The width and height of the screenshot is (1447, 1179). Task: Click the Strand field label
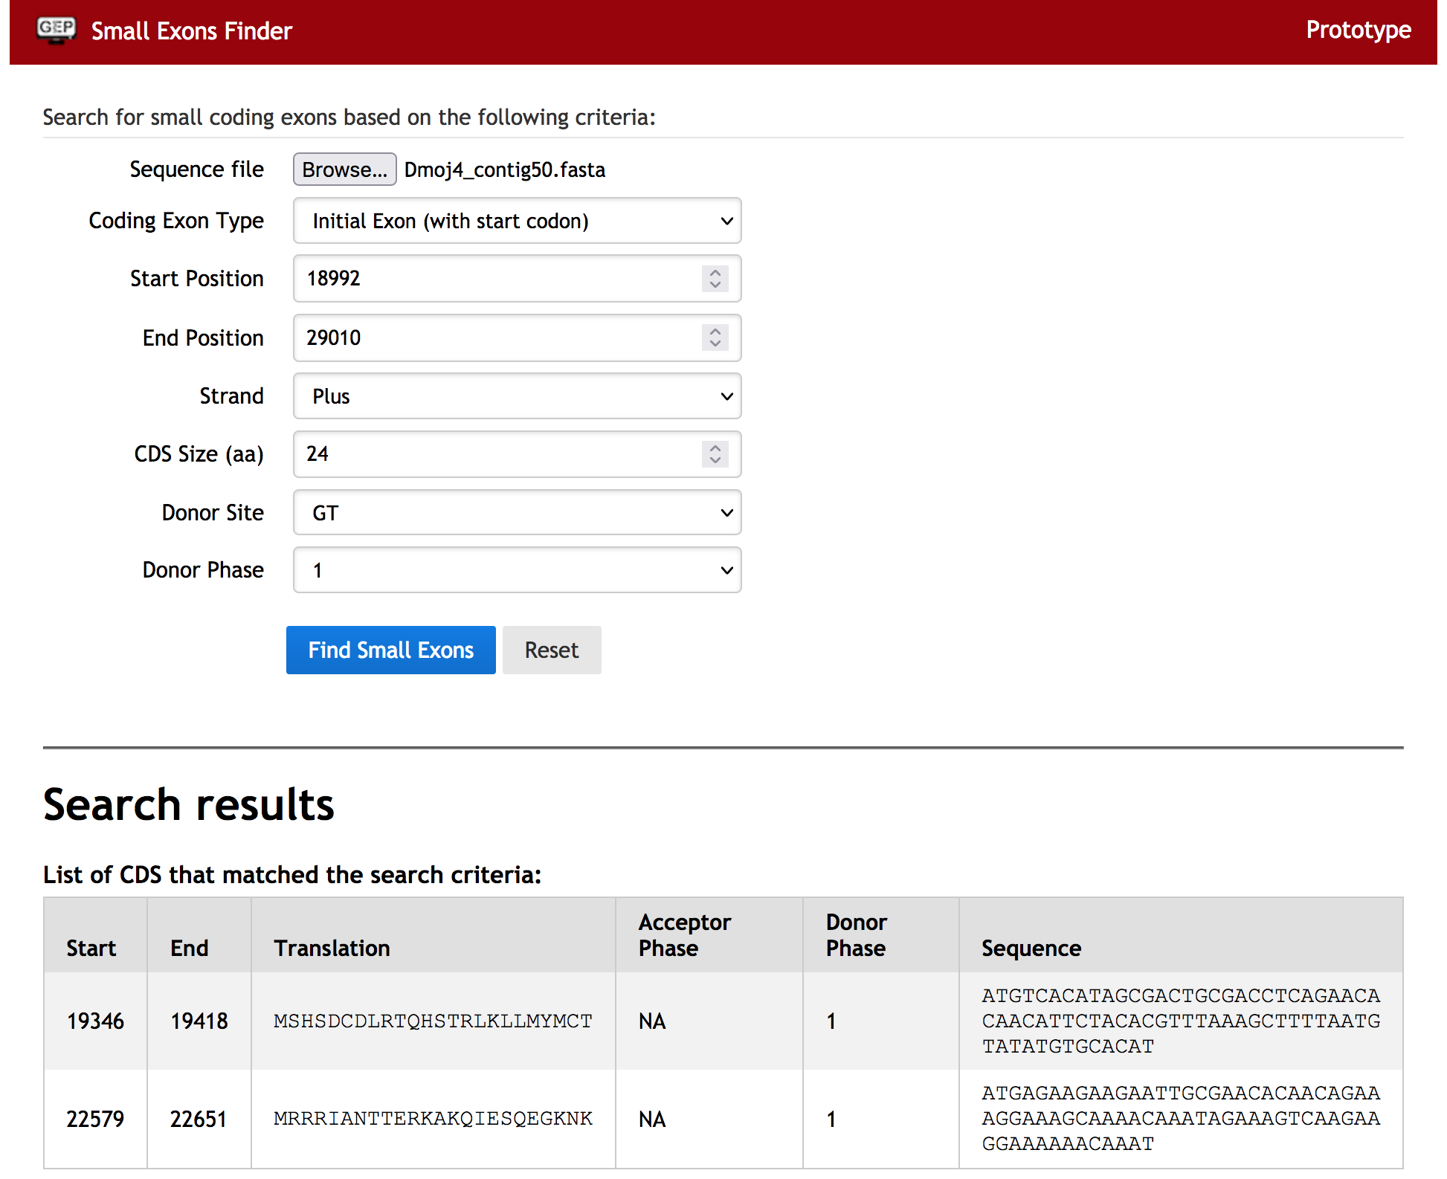tap(232, 396)
